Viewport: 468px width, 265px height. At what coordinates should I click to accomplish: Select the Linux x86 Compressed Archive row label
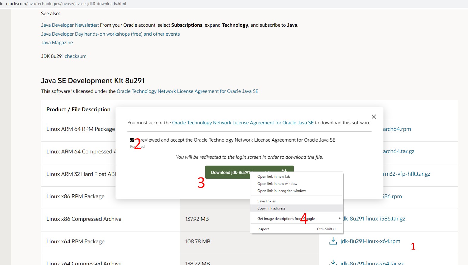coord(84,219)
